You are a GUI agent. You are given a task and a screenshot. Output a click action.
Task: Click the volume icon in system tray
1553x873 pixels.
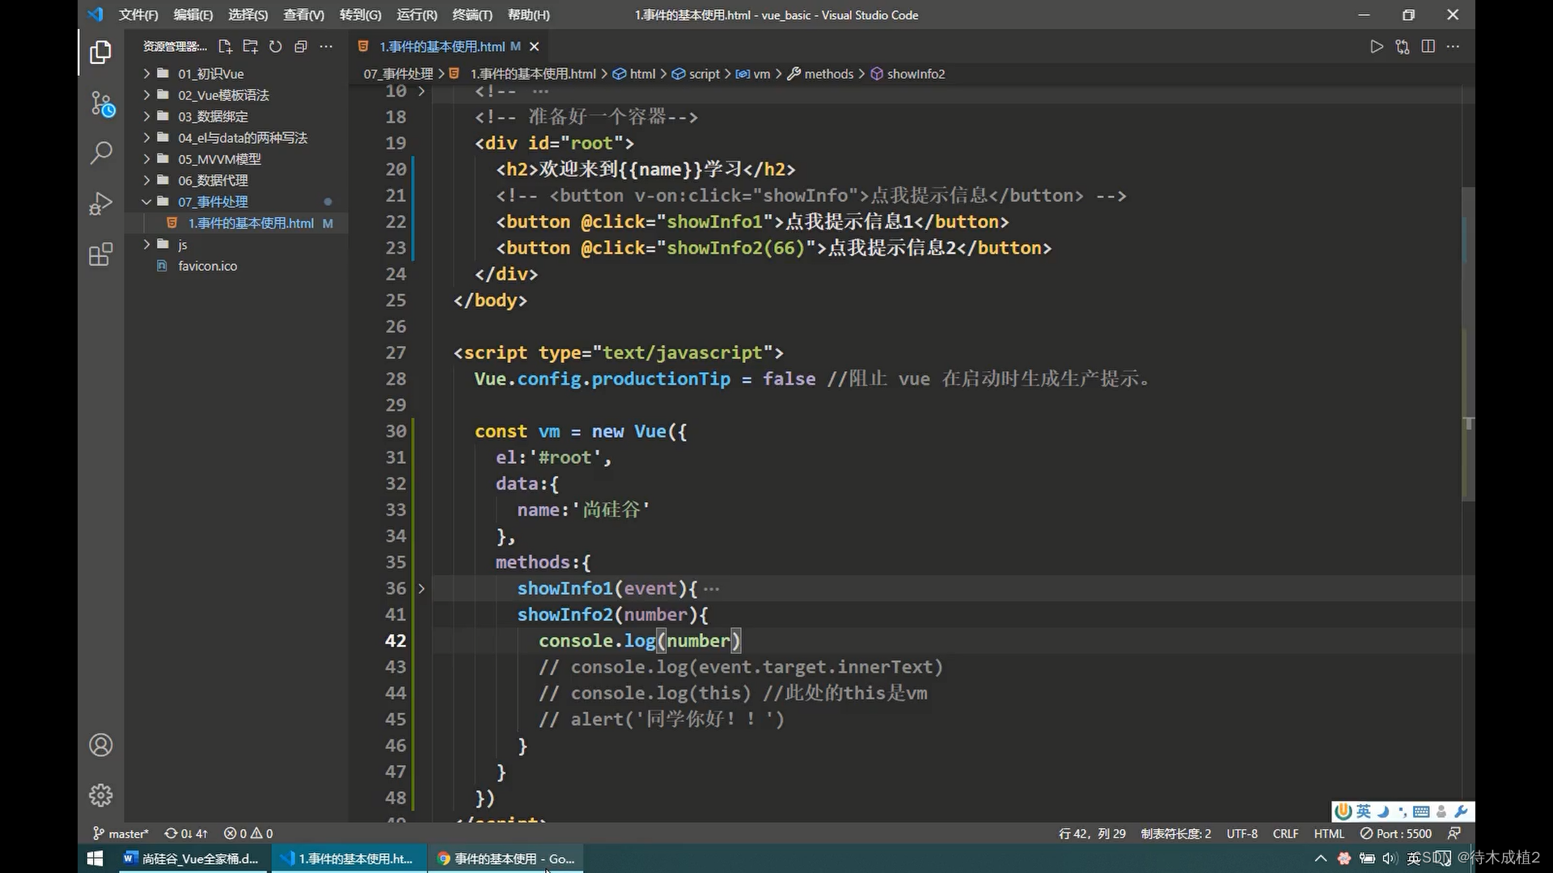[1390, 858]
